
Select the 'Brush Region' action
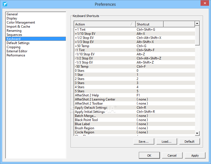click(135, 128)
